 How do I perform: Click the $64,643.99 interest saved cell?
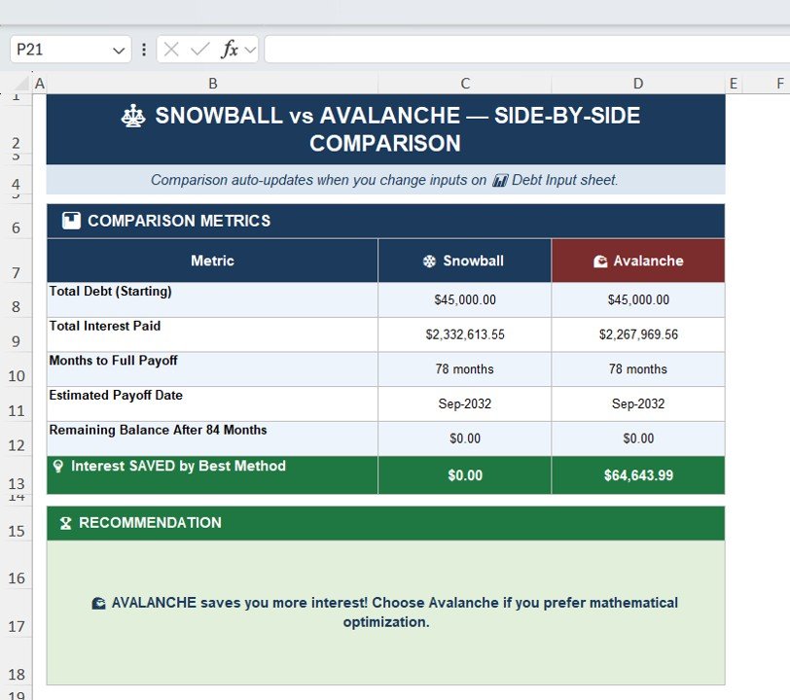(638, 475)
